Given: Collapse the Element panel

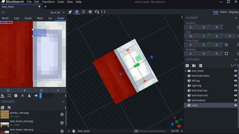Looking at the screenshot, I should tap(236, 18).
